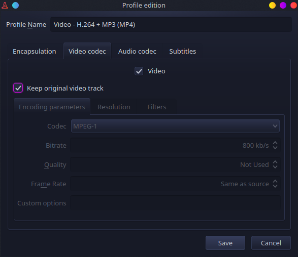Toggle Keep original video track checkbox
Screen dimensions: 298x257
[x=18, y=88]
